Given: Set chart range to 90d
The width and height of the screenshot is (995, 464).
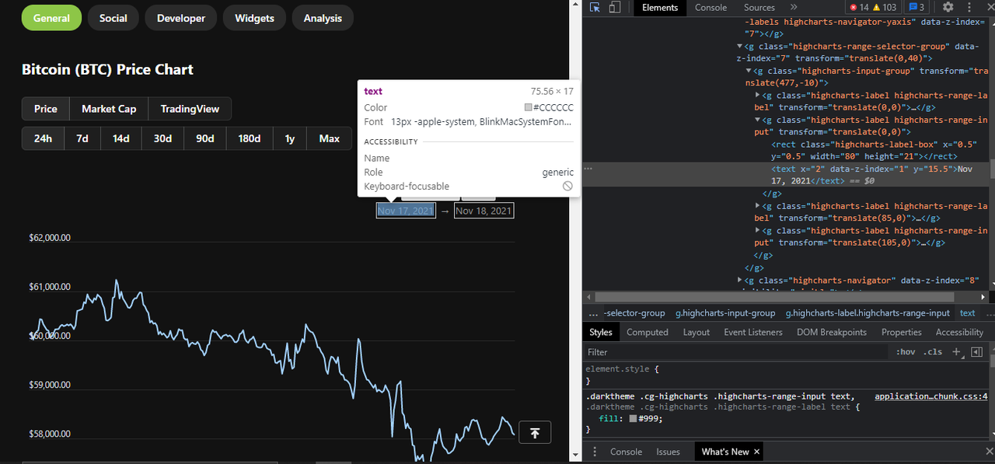Looking at the screenshot, I should [x=205, y=138].
